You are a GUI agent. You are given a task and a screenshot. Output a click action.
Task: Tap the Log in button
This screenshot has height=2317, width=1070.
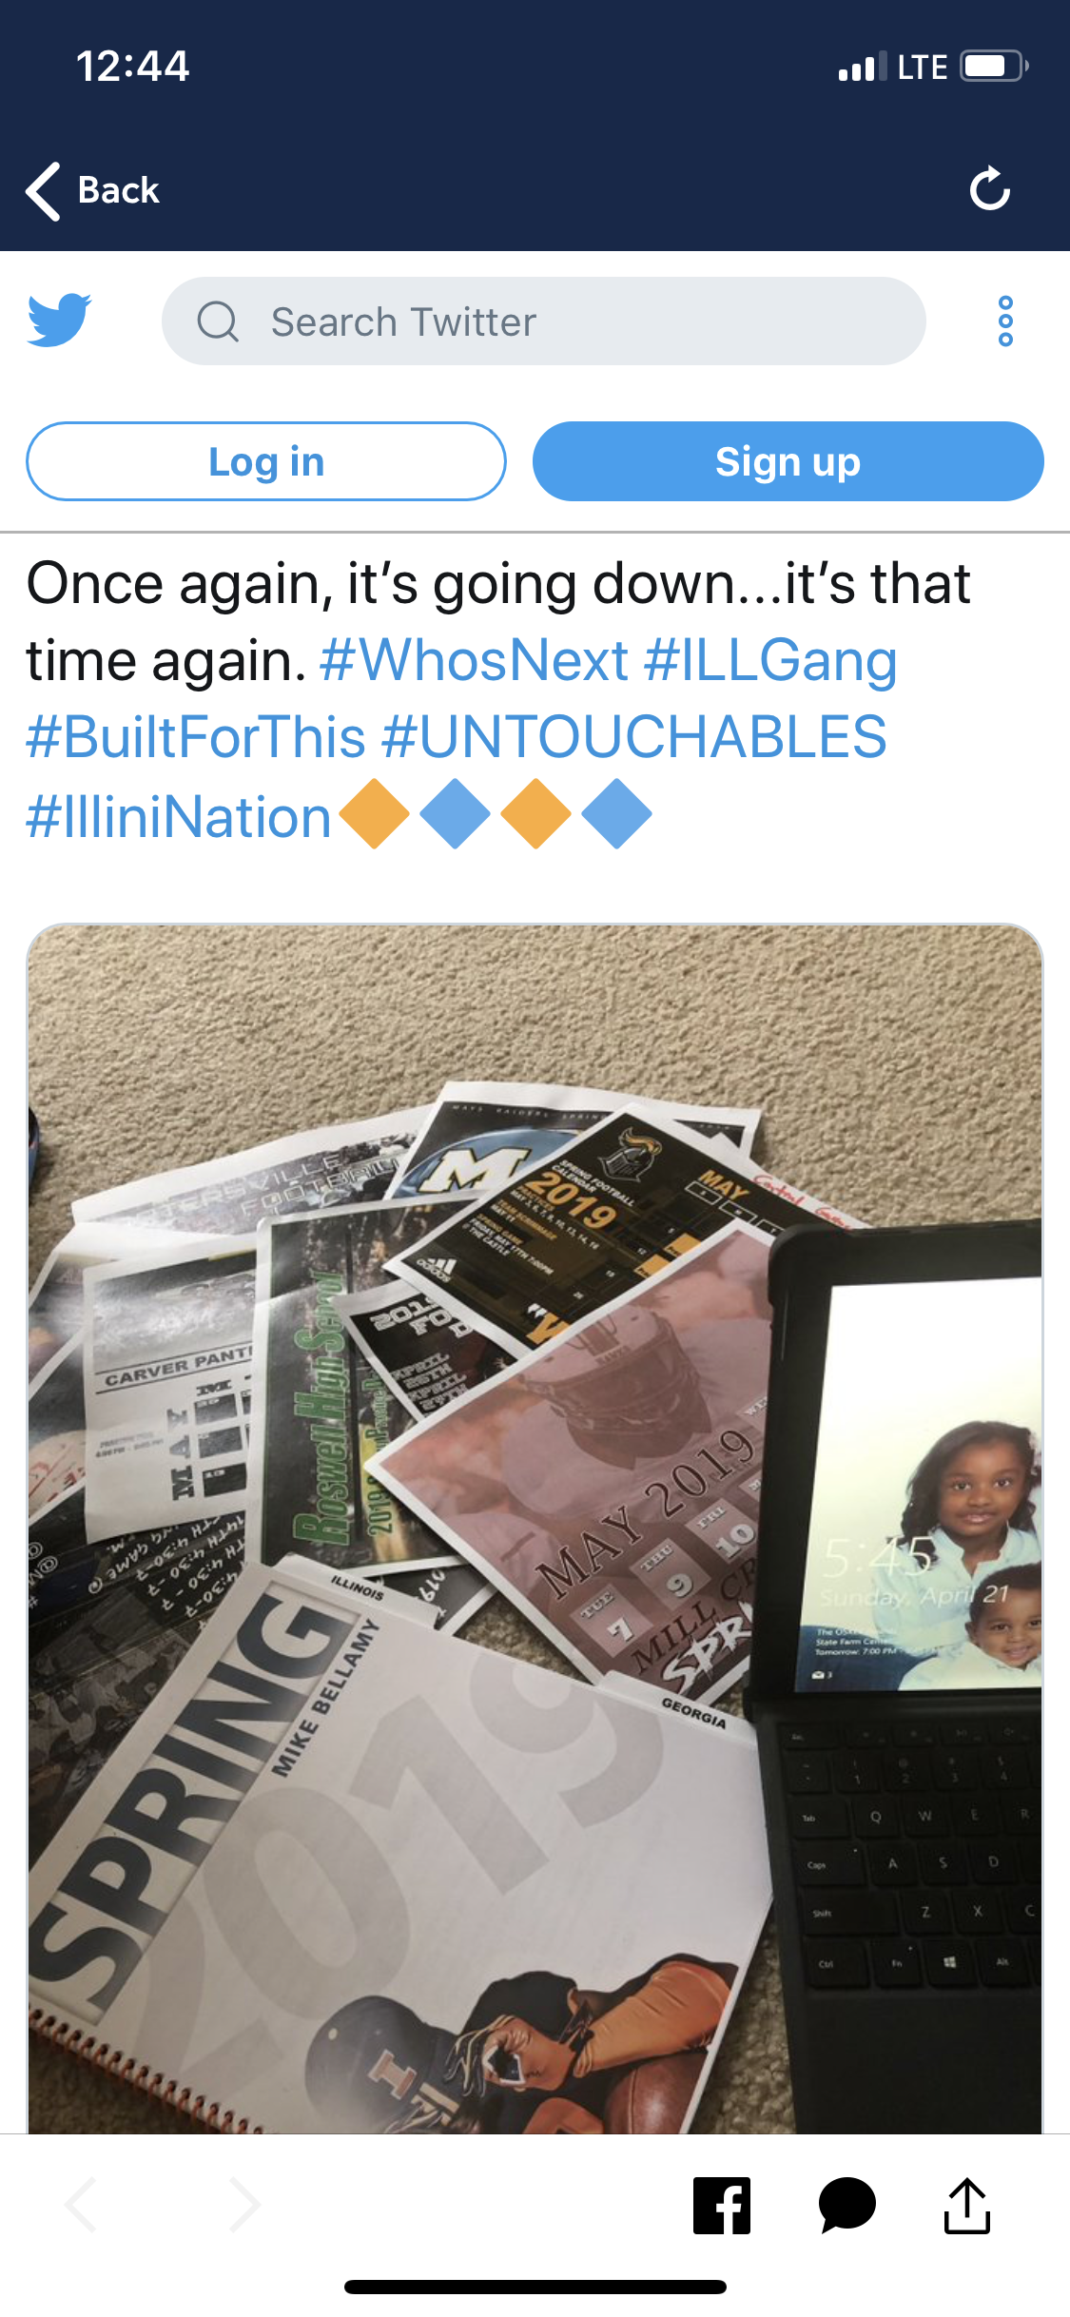click(266, 461)
